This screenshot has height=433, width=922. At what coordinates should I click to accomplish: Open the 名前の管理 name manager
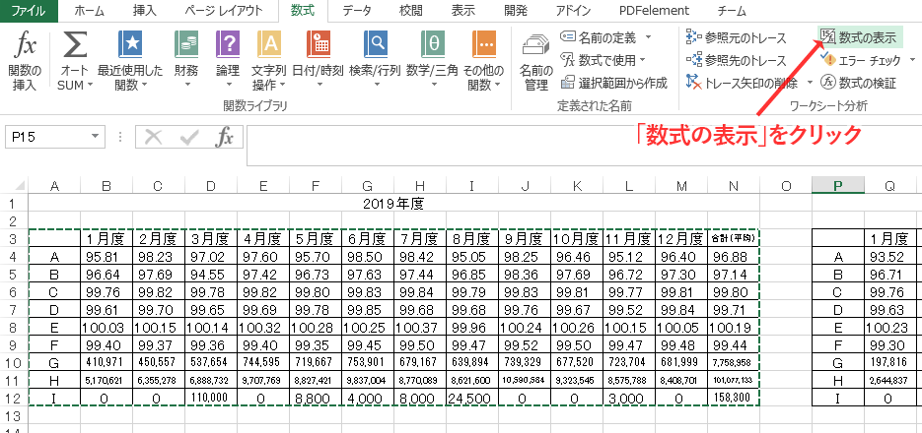pyautogui.click(x=536, y=62)
